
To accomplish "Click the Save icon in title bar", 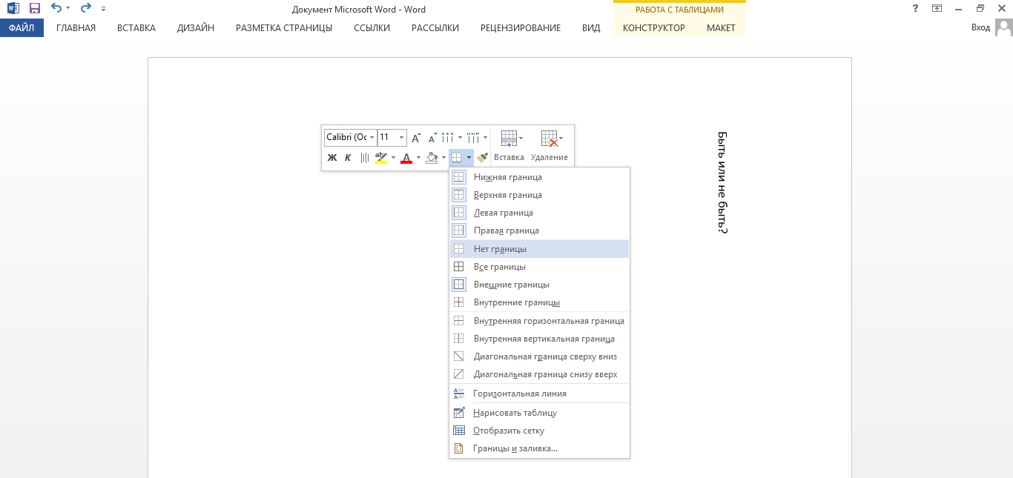I will (x=35, y=8).
